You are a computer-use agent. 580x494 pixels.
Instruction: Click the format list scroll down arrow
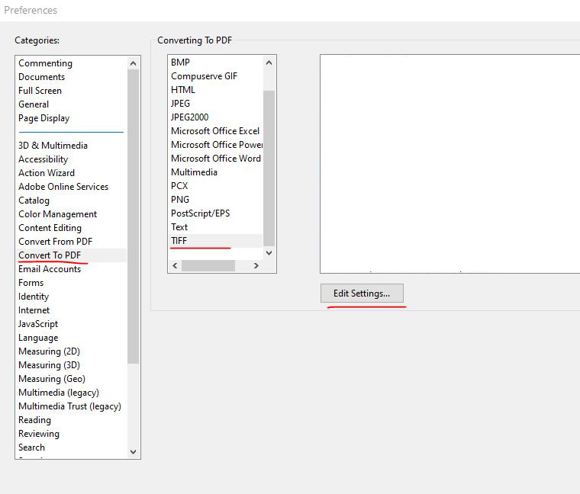tap(269, 251)
